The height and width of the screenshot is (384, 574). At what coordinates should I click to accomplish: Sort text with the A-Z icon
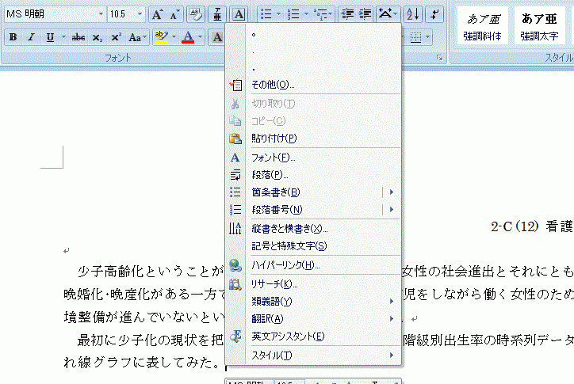click(413, 14)
